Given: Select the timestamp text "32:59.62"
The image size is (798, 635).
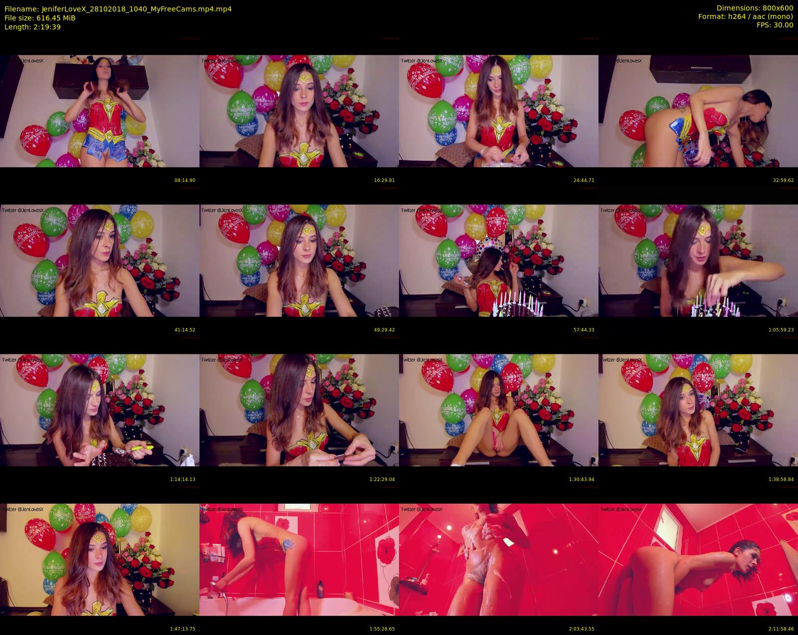Looking at the screenshot, I should pyautogui.click(x=784, y=180).
